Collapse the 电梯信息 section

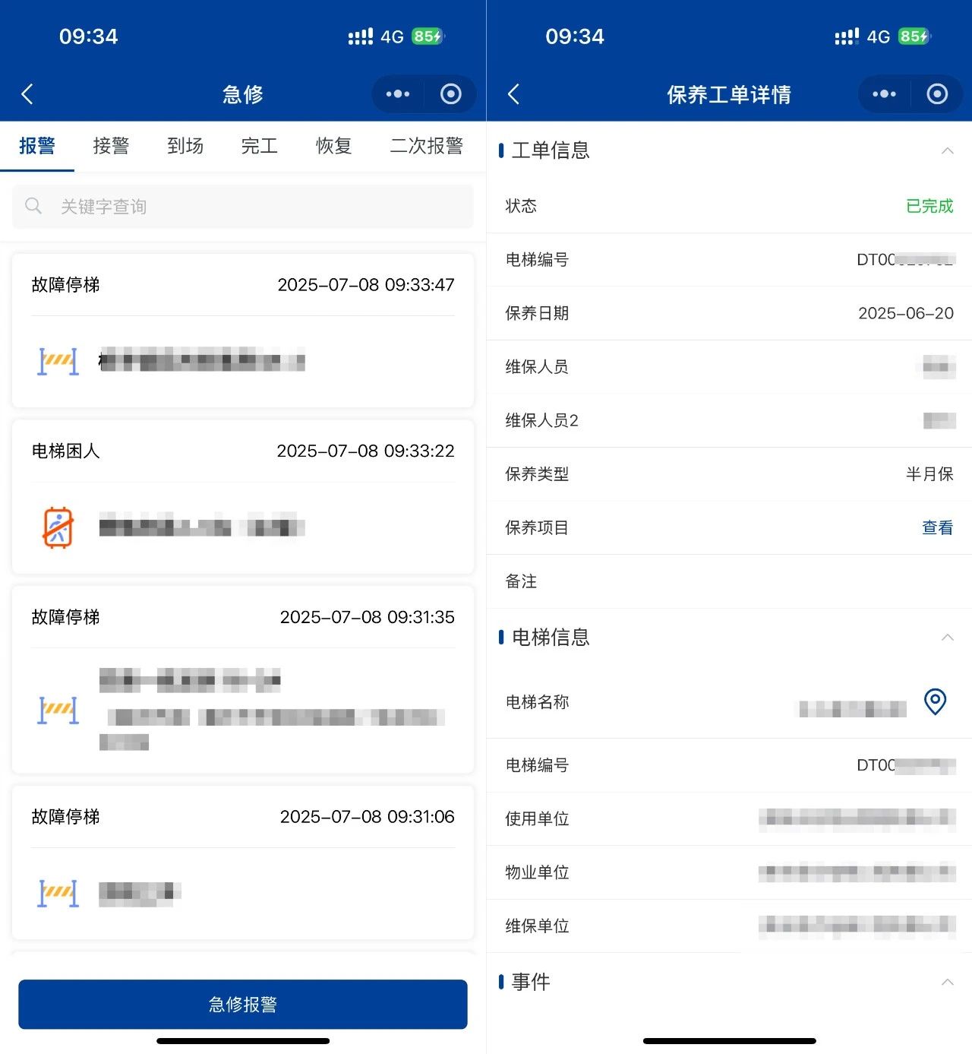(x=947, y=638)
